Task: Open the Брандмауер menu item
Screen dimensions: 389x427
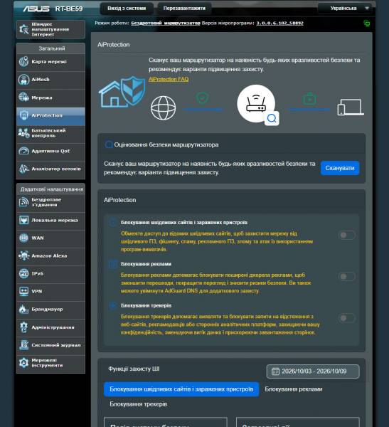Action: tap(50, 310)
